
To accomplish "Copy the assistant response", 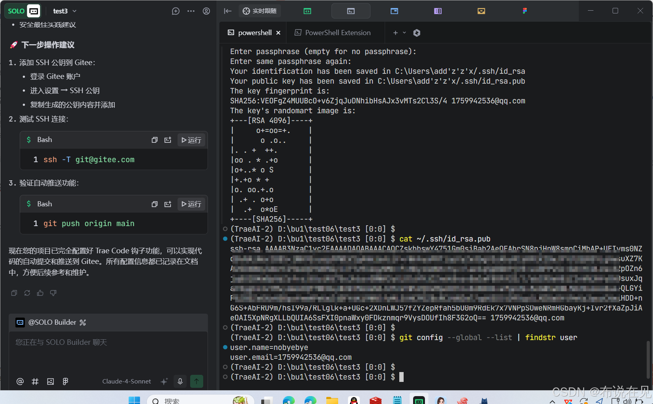I will 14,293.
